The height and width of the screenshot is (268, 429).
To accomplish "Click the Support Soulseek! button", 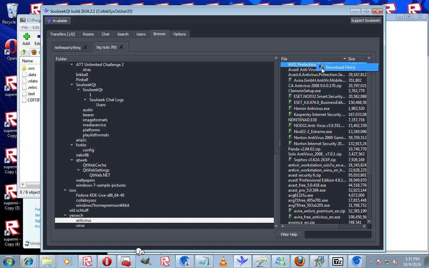I will (366, 20).
